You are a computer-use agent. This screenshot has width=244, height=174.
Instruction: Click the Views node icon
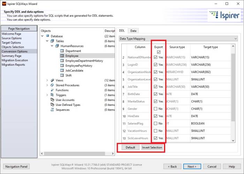[x=52, y=80]
